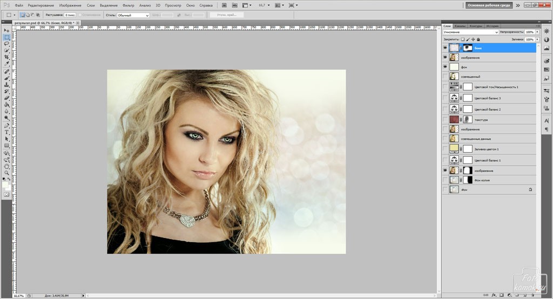Click the 'Растушевка' feather input field
The height and width of the screenshot is (299, 553).
[x=69, y=15]
